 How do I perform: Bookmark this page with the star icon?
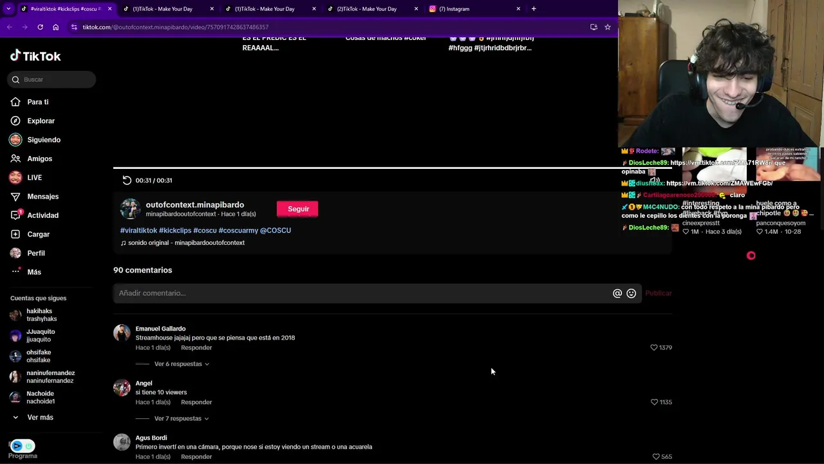tap(607, 27)
